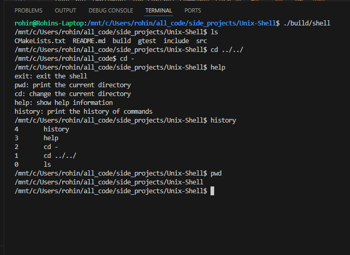Switch to the PROBLEMS tab
350x255 pixels.
tap(29, 10)
